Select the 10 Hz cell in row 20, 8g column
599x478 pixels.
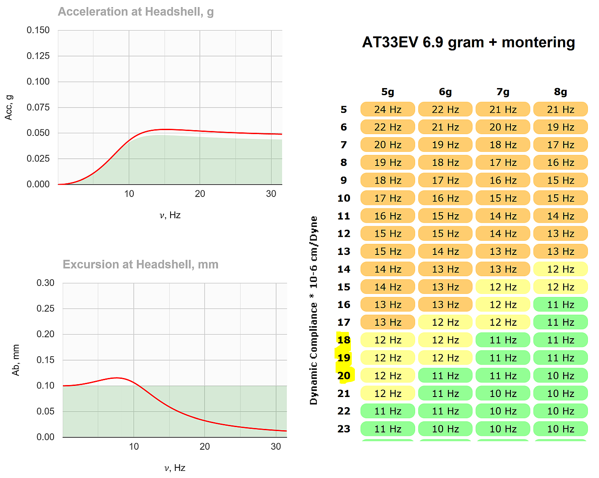click(560, 375)
